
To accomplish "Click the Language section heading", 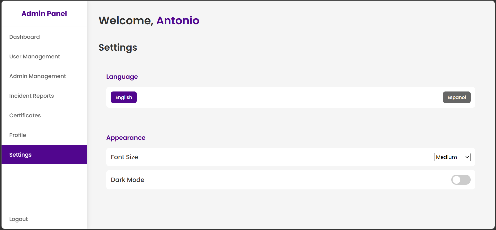I will point(122,77).
